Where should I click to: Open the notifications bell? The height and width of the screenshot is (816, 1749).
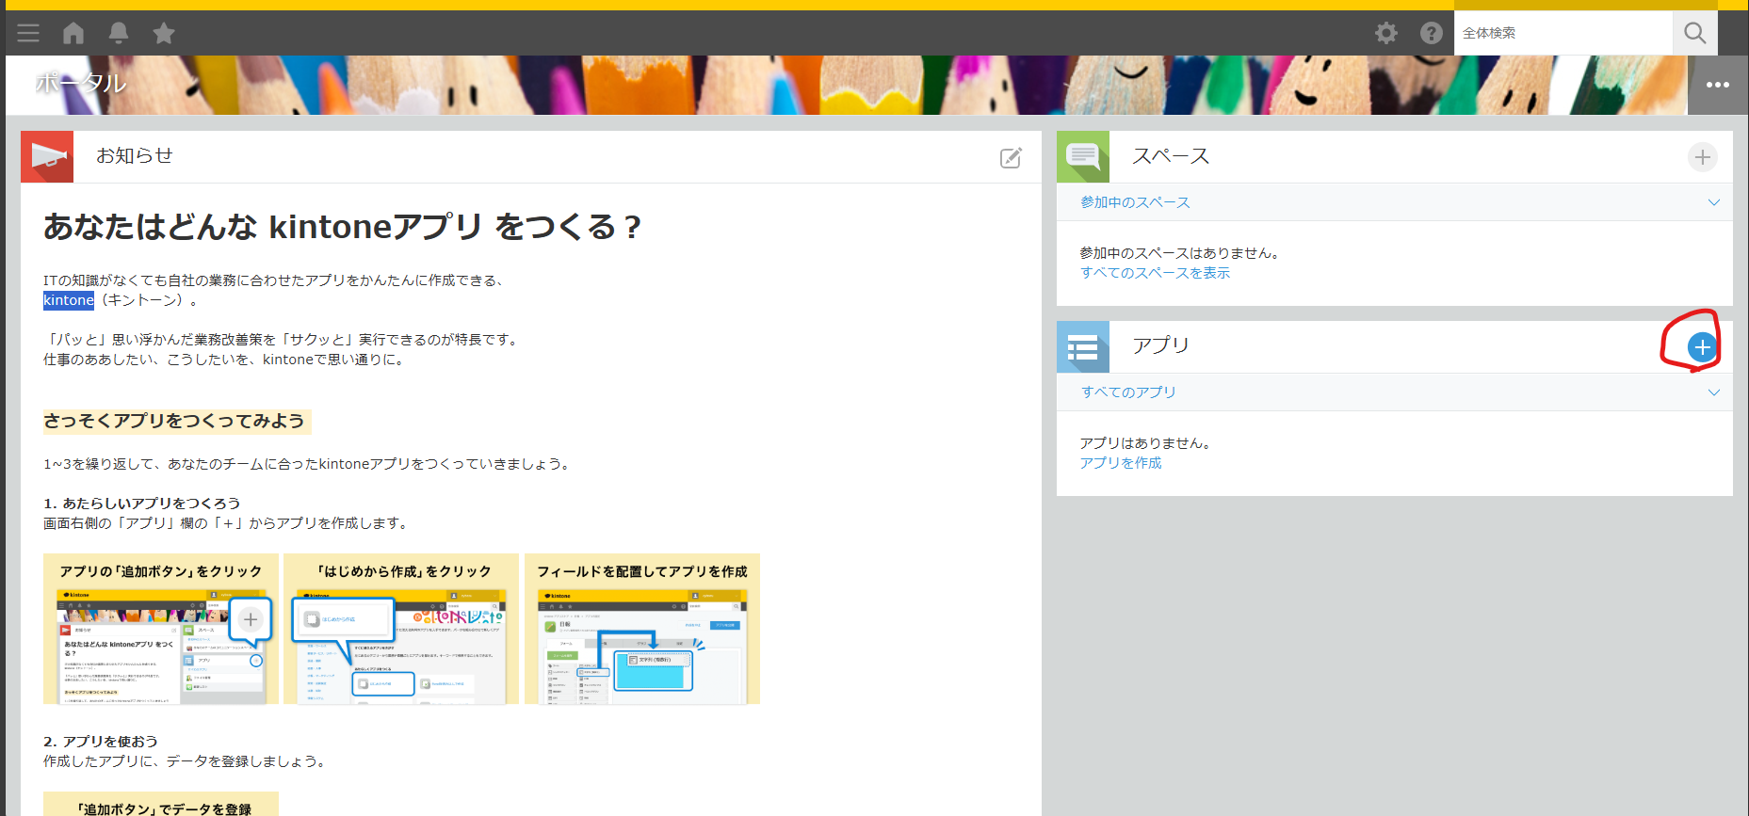(119, 33)
